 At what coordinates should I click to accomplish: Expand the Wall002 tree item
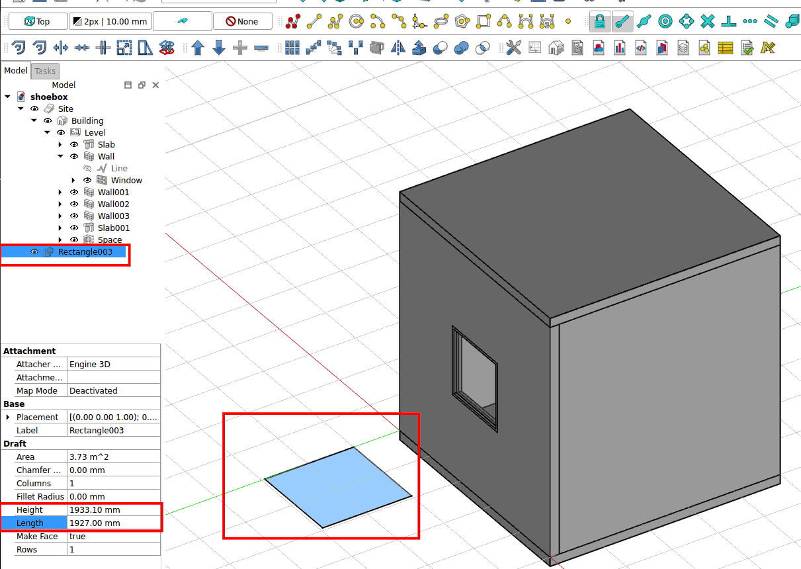60,204
